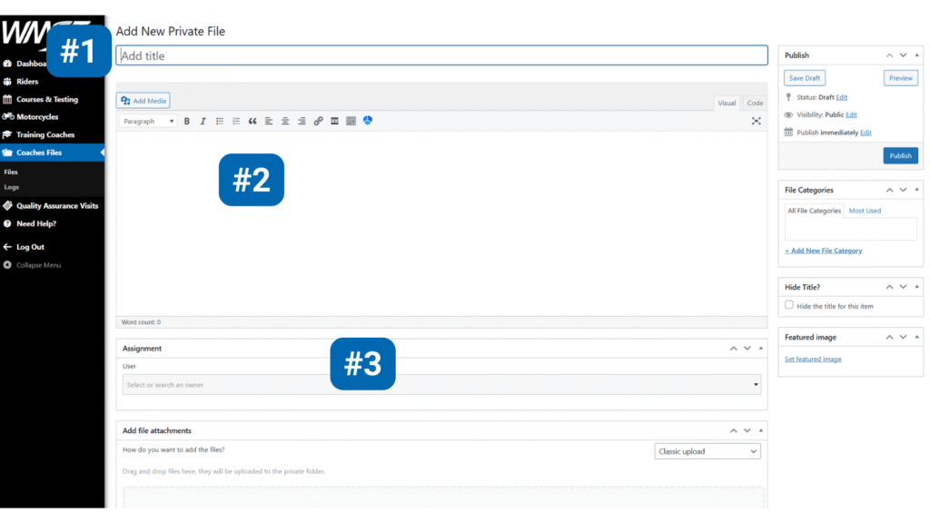The width and height of the screenshot is (930, 523).
Task: Collapse the Publish panel with the toggle arrow
Action: (x=915, y=55)
